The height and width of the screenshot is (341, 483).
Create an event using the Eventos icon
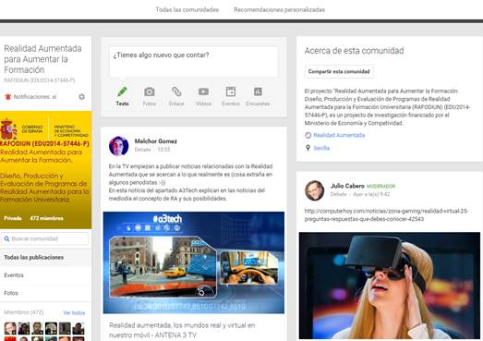pyautogui.click(x=231, y=91)
